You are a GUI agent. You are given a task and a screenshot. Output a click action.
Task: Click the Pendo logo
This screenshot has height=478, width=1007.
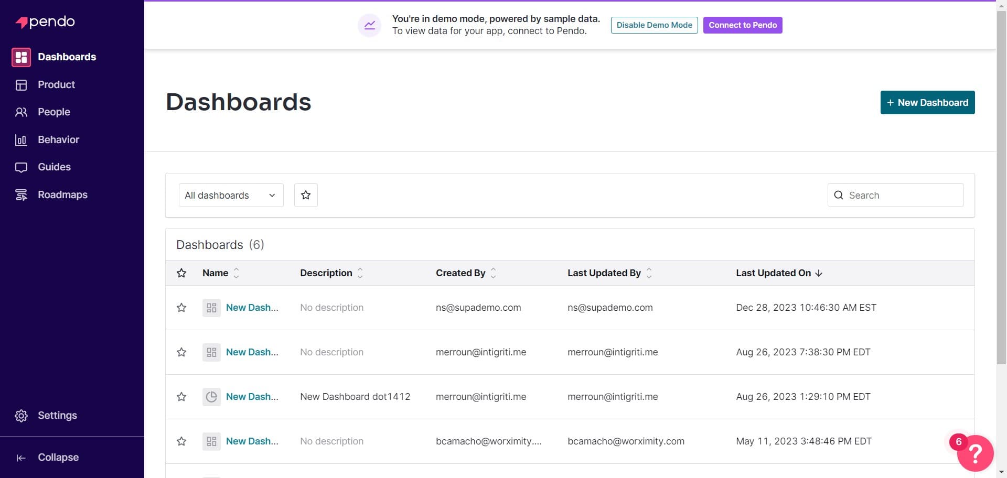(45, 22)
